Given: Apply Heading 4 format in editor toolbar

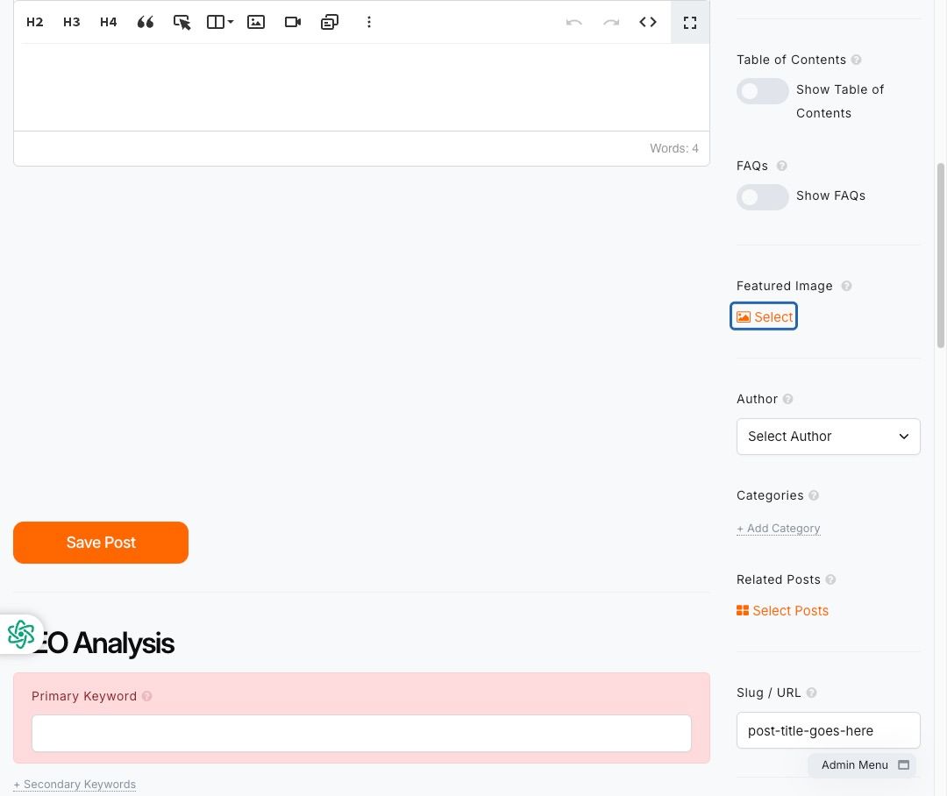Looking at the screenshot, I should pos(108,22).
